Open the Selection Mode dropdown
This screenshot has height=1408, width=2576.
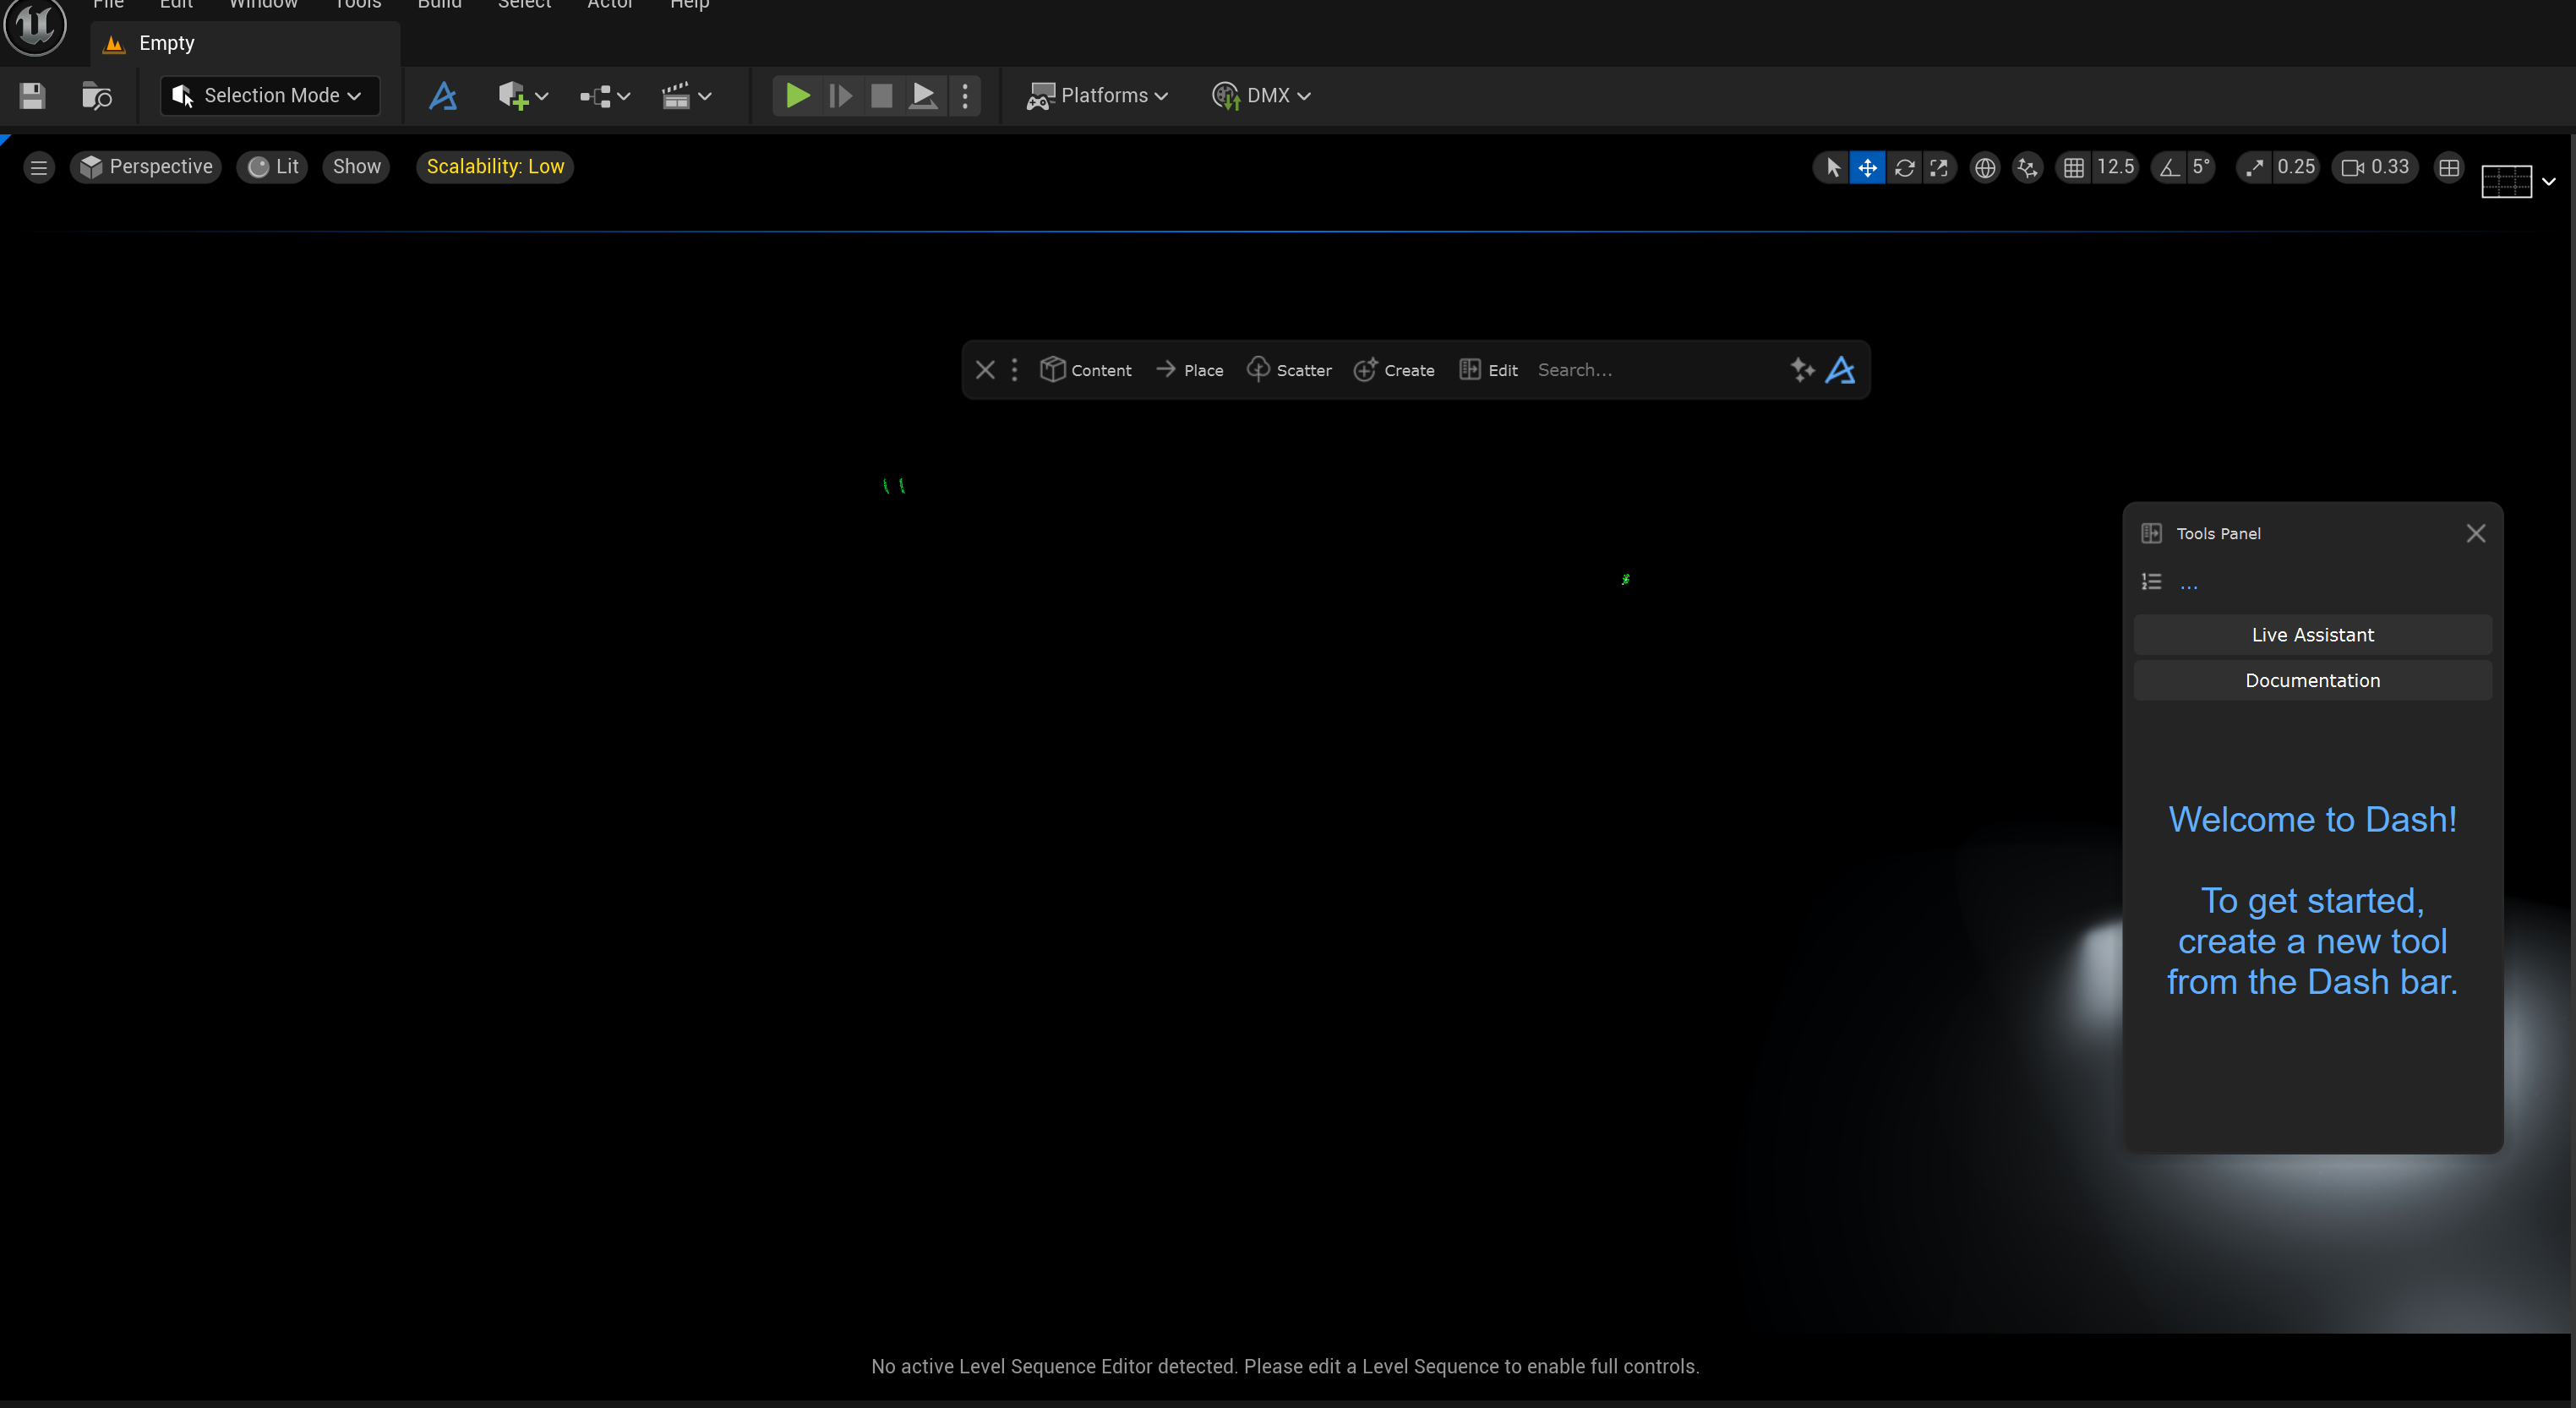[270, 96]
